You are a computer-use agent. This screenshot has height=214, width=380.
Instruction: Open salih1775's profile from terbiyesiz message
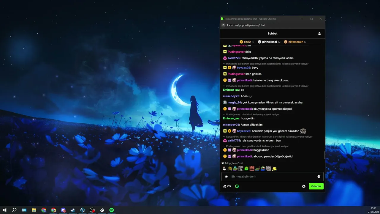click(x=234, y=58)
